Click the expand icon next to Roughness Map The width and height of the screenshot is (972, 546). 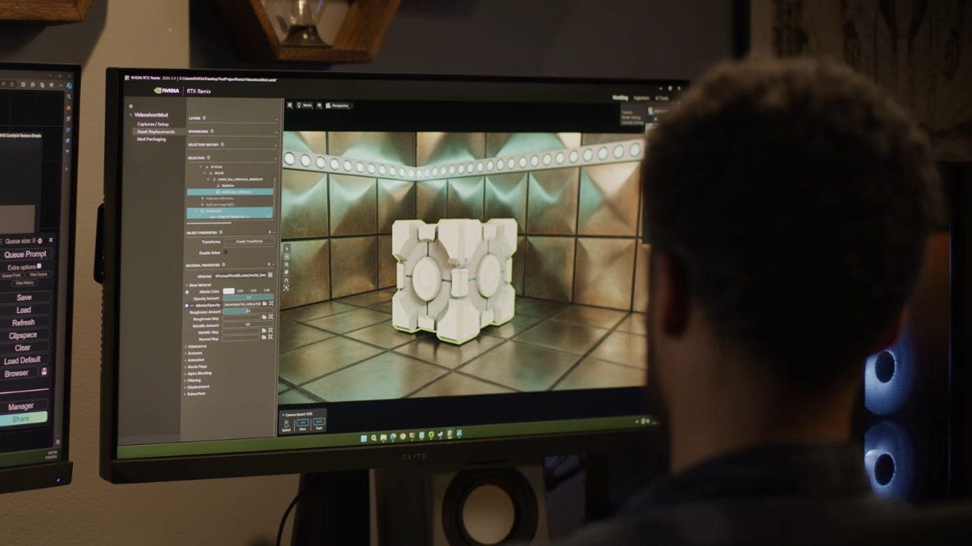tap(271, 317)
